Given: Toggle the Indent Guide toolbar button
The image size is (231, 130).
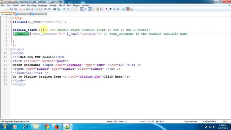Looking at the screenshot, I should (90, 9).
